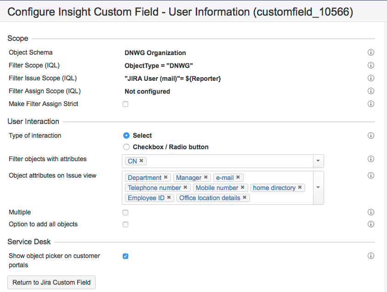Tick the Multiple checkbox
Viewport: 387px width, 292px height.
[x=125, y=213]
